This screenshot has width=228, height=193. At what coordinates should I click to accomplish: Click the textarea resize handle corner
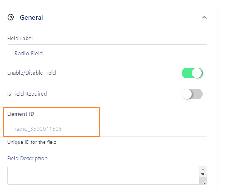(x=204, y=182)
